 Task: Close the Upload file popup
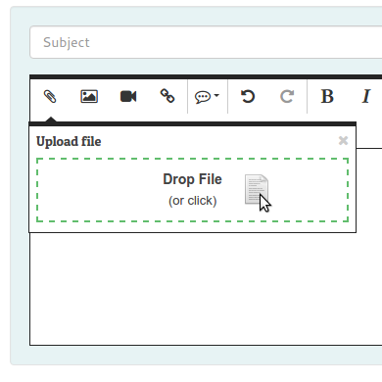(x=343, y=140)
